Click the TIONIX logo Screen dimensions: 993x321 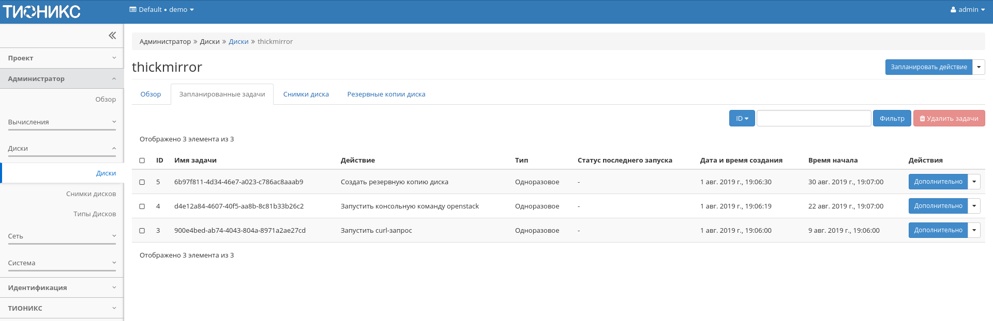pos(41,11)
